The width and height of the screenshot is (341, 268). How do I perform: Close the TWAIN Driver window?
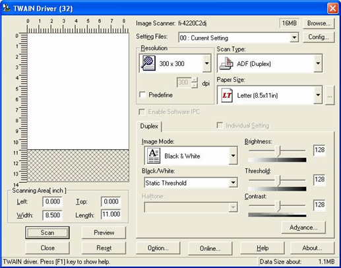(332, 9)
